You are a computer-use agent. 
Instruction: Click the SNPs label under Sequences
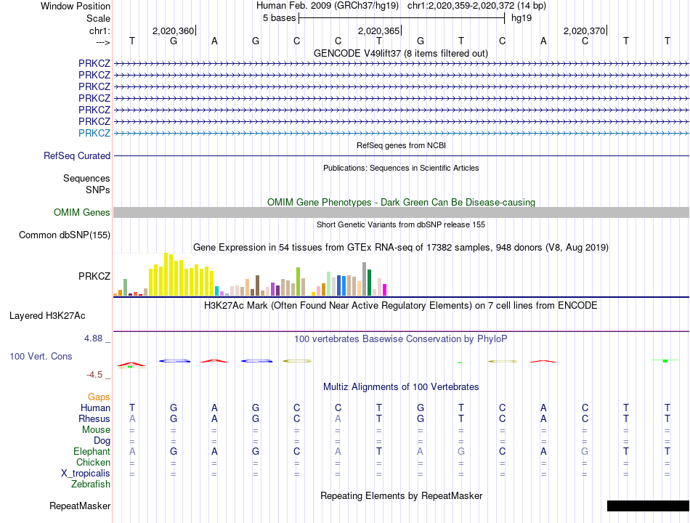click(x=98, y=190)
